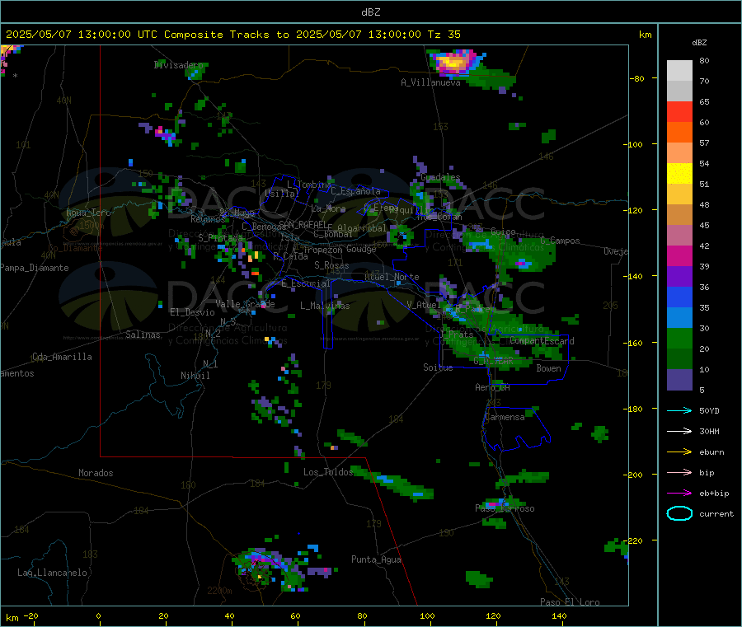This screenshot has height=627, width=742.
Task: Click the -220 km tick on right axis
Action: pyautogui.click(x=635, y=540)
